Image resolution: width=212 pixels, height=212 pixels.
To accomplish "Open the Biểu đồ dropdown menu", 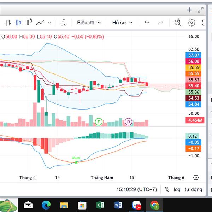I will [x=89, y=23].
